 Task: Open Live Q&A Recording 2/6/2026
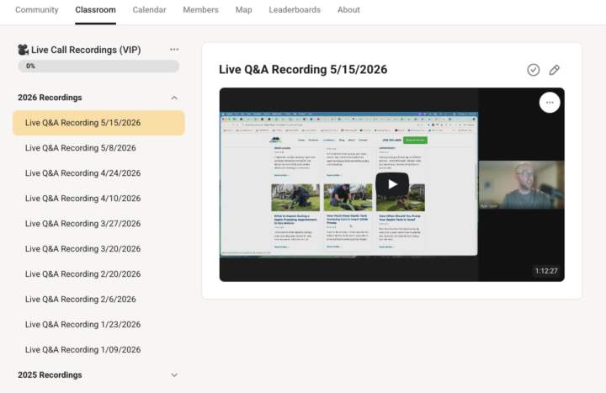point(98,299)
